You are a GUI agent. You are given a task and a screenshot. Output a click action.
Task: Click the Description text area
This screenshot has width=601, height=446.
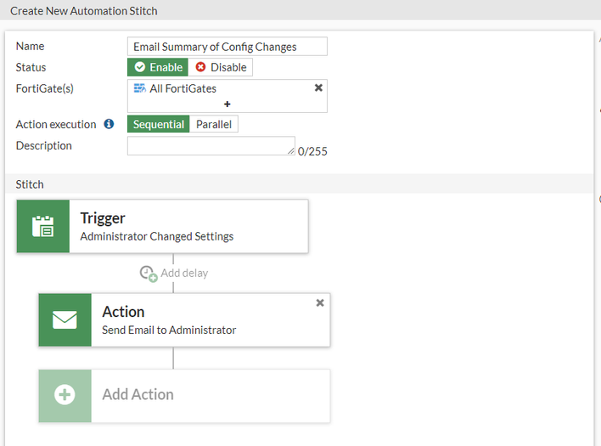(x=211, y=146)
